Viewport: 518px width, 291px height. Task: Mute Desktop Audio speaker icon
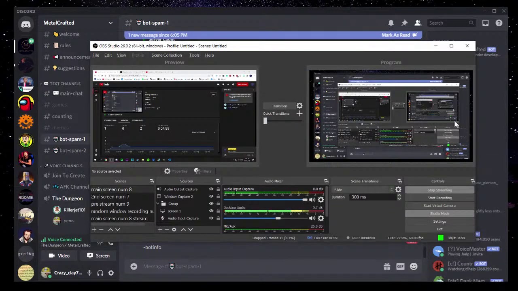312,218
